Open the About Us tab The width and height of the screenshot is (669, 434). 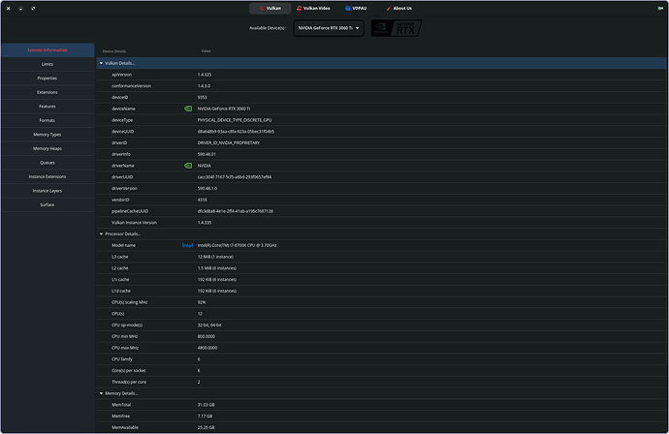(x=398, y=8)
